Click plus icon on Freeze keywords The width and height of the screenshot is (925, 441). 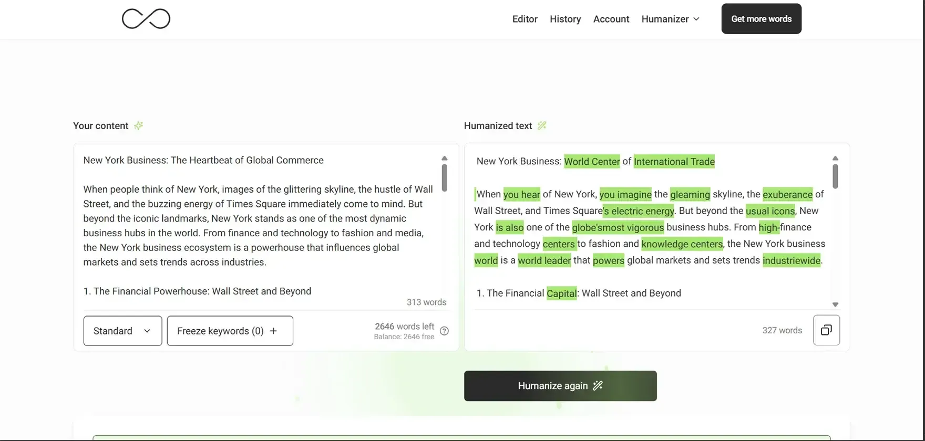(273, 331)
